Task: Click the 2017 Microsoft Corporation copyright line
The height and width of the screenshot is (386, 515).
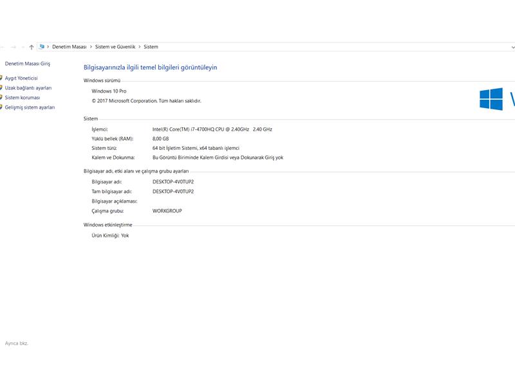Action: click(146, 101)
